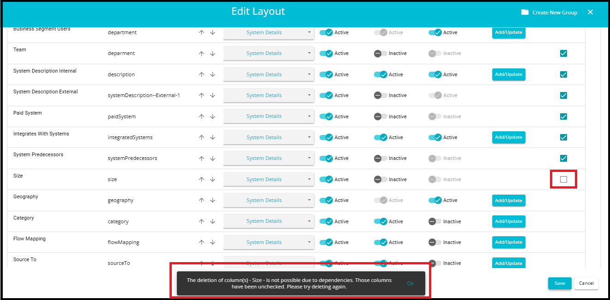Check the Size row delete checkbox
The image size is (610, 300).
pyautogui.click(x=563, y=179)
